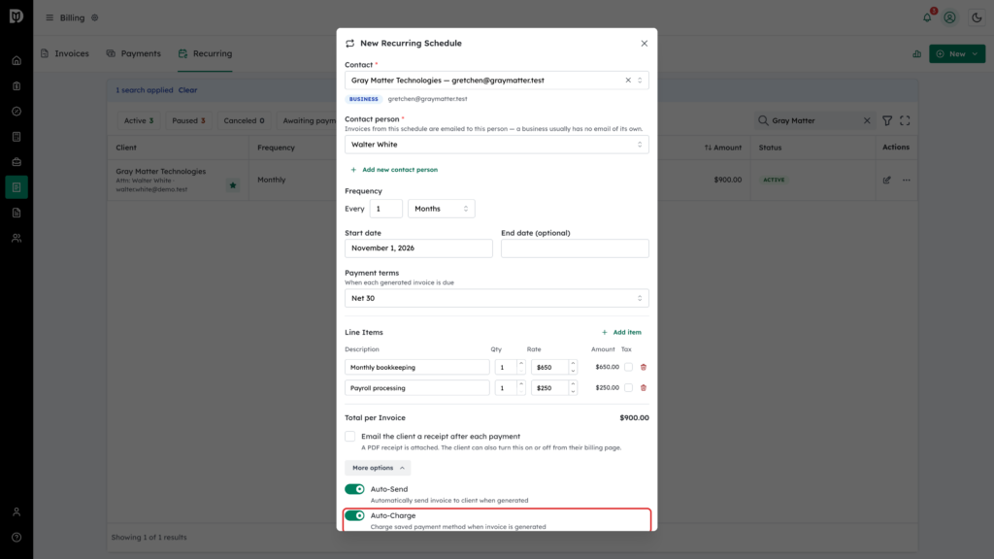994x559 pixels.
Task: Turn off the Auto-Charge toggle
Action: coord(354,516)
